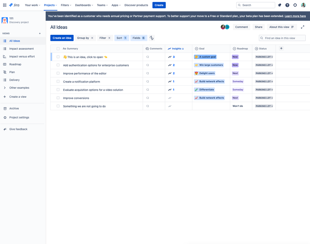The image size is (310, 244).
Task: Click comment icon for Improve conversions row
Action: coord(147,98)
